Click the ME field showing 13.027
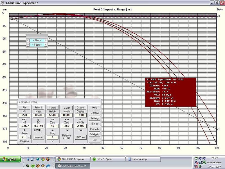This screenshot has height=169, width=225. 24,126
